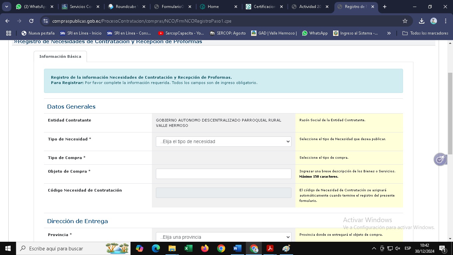The height and width of the screenshot is (255, 453).
Task: Expand the Tipo de Necesidad dropdown
Action: click(224, 141)
